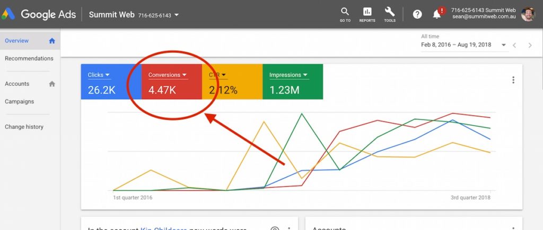This screenshot has width=543, height=230.
Task: Go to the next date range
Action: [x=530, y=45]
